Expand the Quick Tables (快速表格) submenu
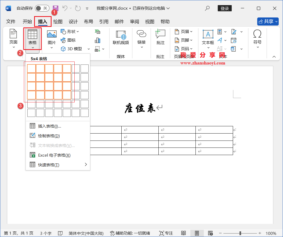This screenshot has width=283, height=237. (58, 165)
